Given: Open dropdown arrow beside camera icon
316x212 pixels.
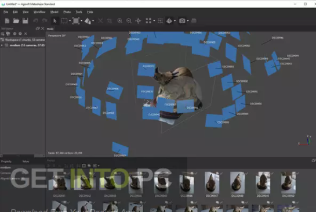Looking at the screenshot, I should (x=188, y=21).
